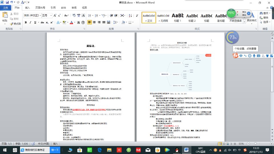Screen dimensions: 274x154
Task: Click the Text Effects icon
Action: [58, 23]
